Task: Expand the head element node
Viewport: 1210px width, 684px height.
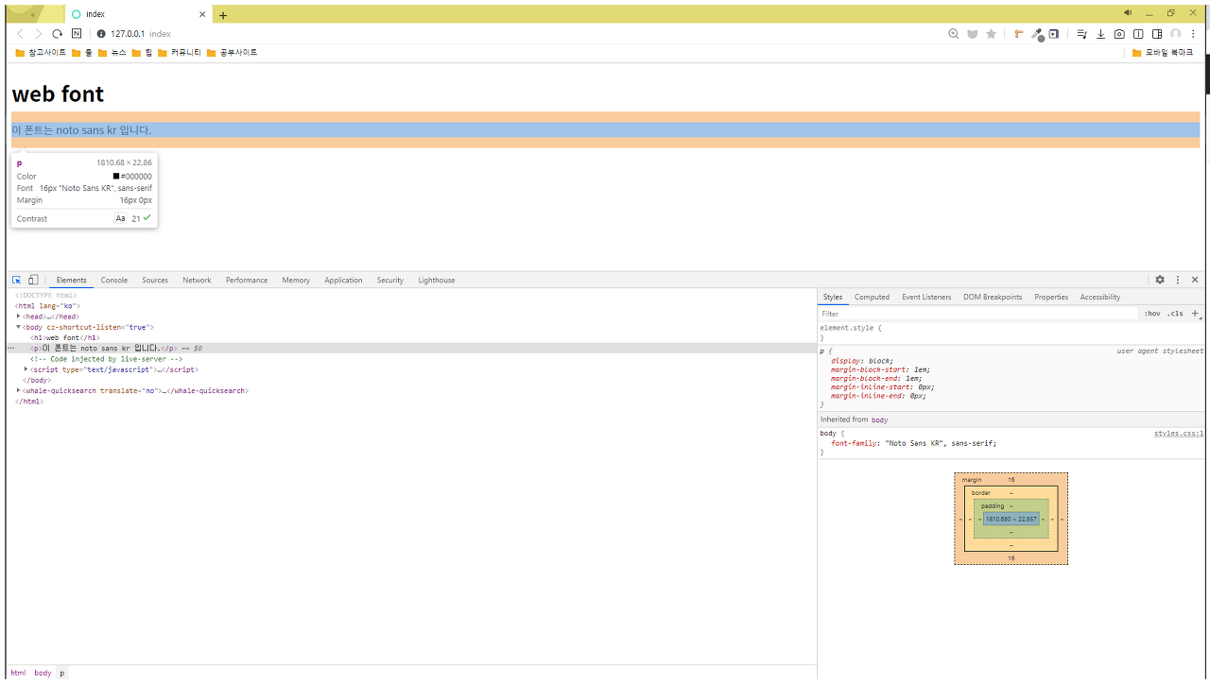Action: tap(18, 316)
